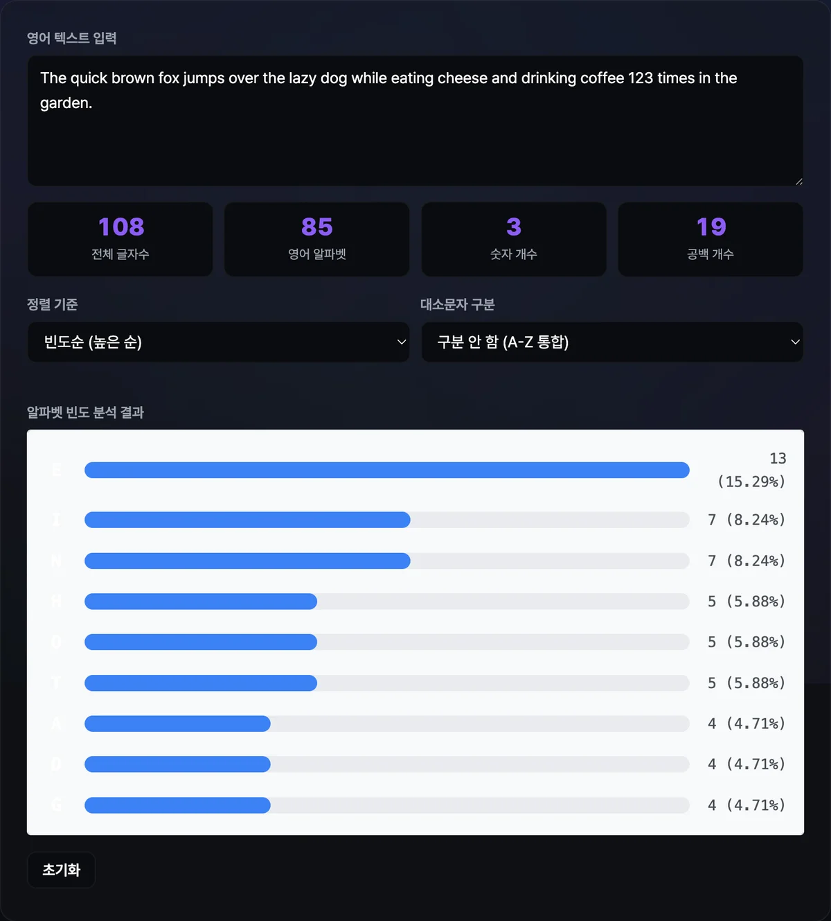Open the 대소문자 구분 case dropdown
This screenshot has width=831, height=921.
point(612,342)
